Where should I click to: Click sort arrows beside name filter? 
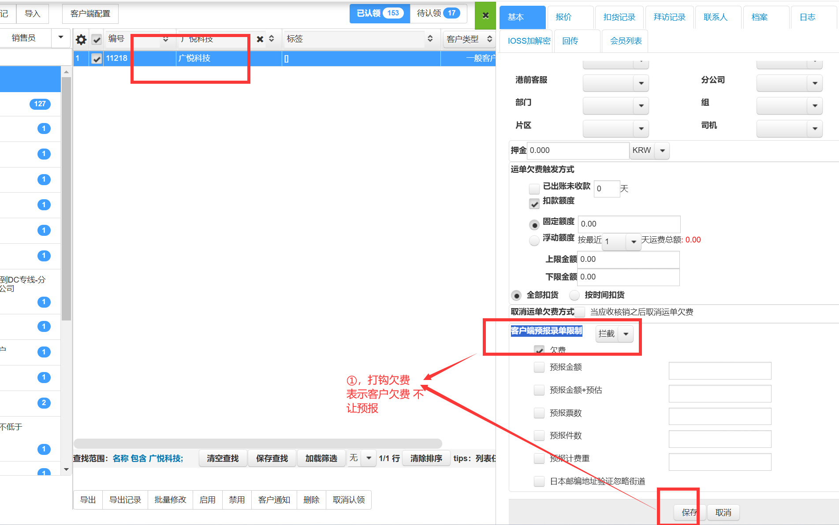(x=272, y=39)
